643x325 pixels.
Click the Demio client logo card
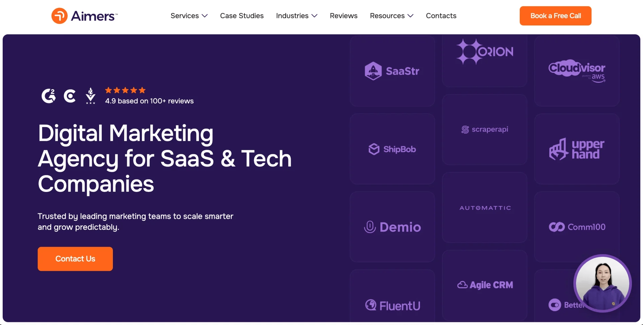(x=392, y=227)
